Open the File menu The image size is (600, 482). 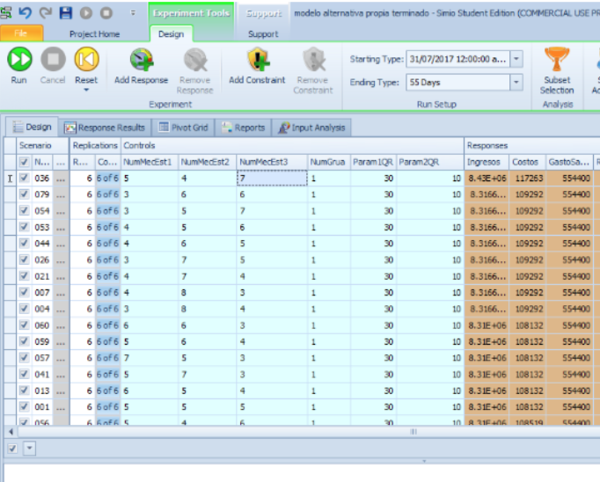[x=21, y=33]
